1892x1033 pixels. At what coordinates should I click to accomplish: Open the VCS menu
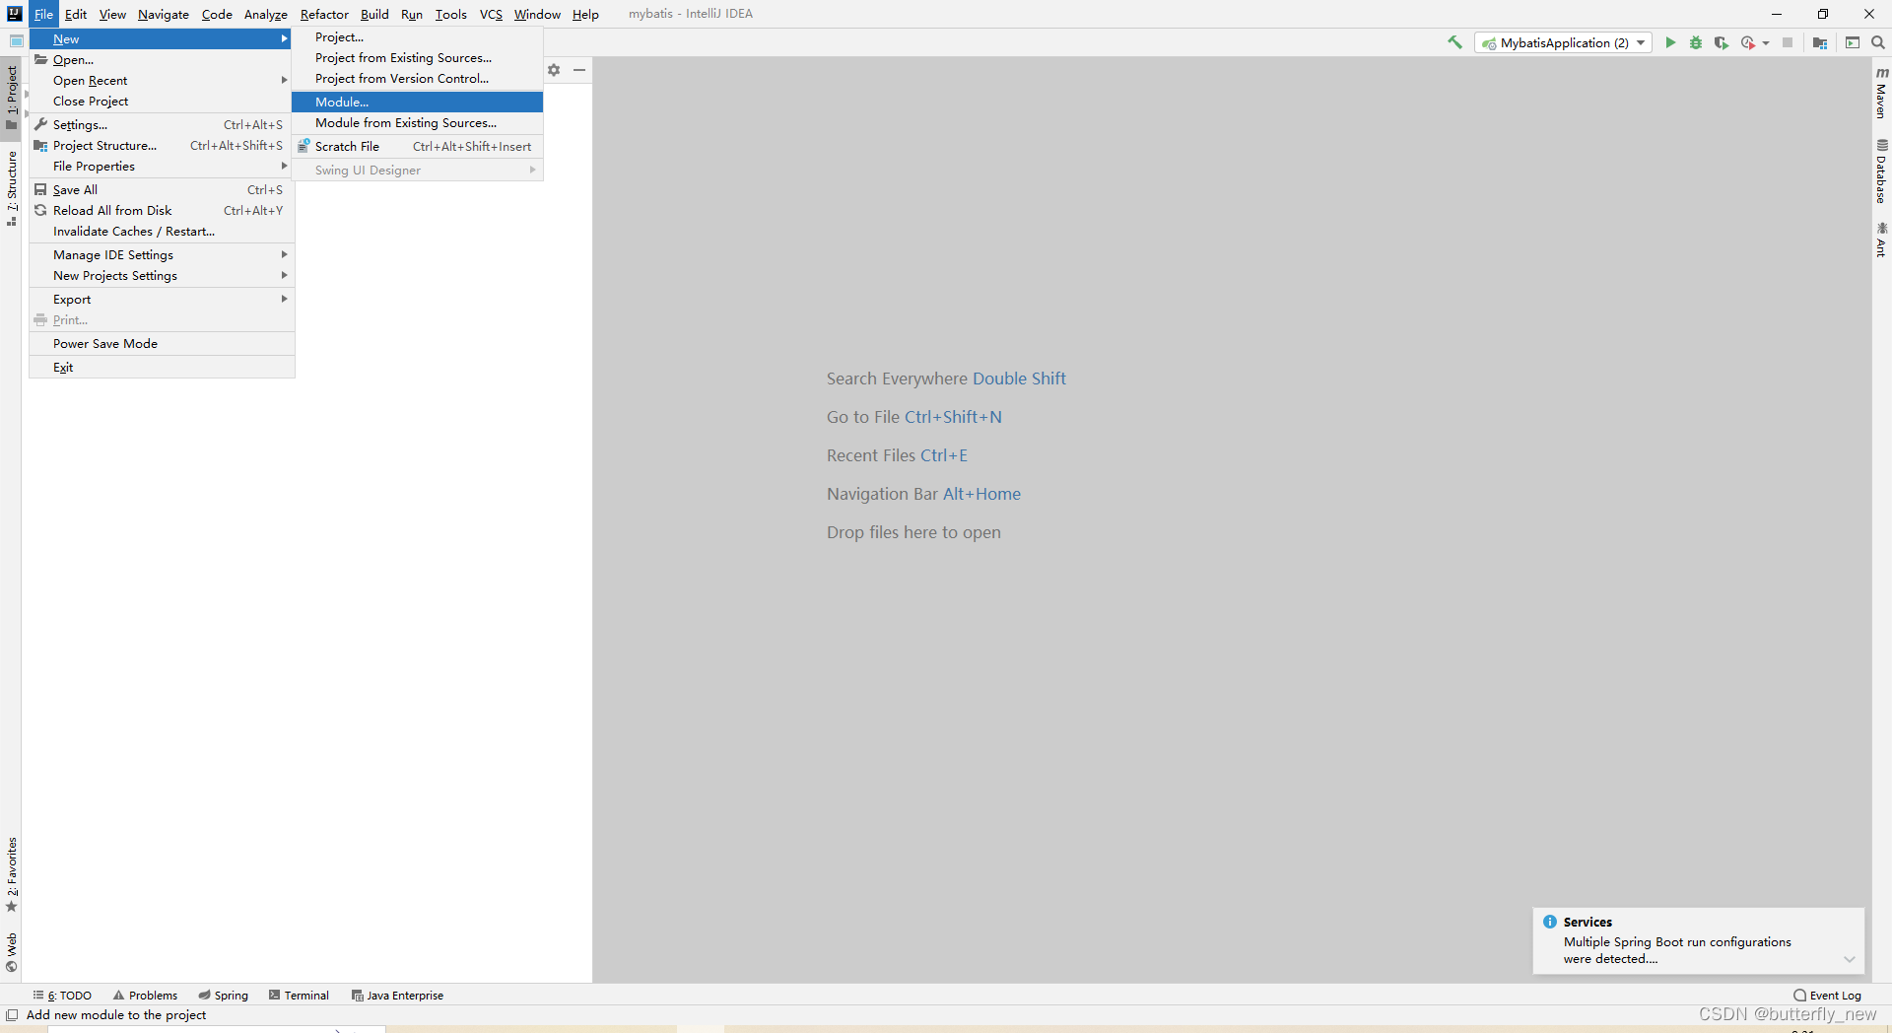(491, 14)
